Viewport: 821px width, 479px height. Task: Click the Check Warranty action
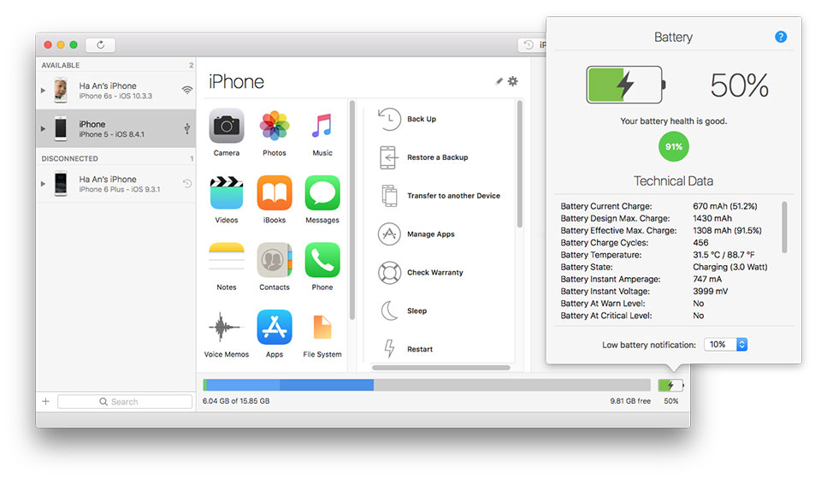tap(421, 272)
